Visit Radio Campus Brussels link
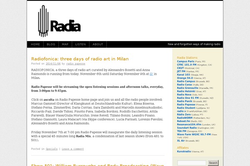This screenshot has height=166, width=250. (x=186, y=81)
